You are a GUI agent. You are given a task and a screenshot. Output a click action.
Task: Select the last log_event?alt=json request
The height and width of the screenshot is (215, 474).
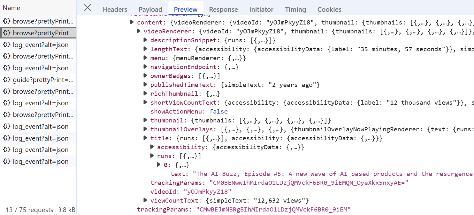pyautogui.click(x=40, y=162)
